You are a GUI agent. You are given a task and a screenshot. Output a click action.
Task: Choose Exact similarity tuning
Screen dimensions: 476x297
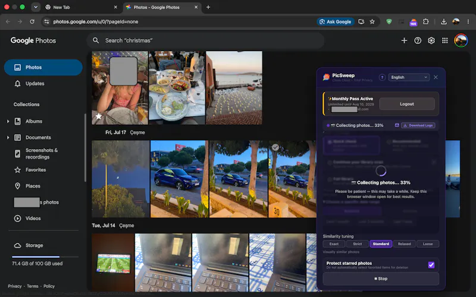(x=334, y=244)
